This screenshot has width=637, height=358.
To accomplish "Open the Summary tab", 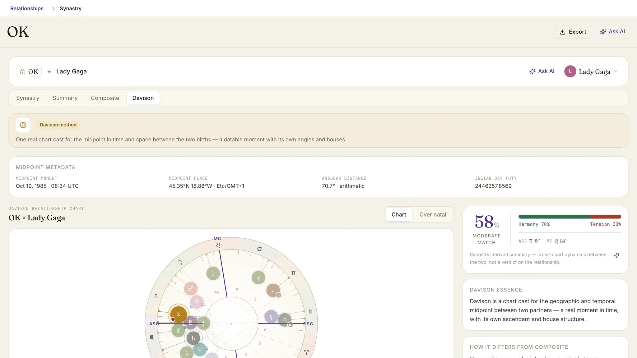I will (x=65, y=98).
